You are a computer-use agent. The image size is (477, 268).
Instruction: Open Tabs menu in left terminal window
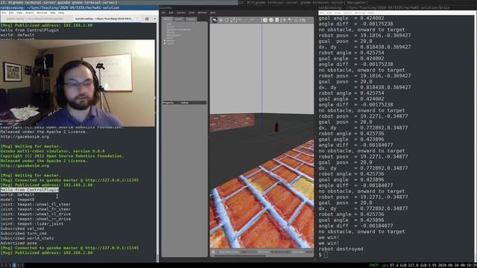[53, 13]
